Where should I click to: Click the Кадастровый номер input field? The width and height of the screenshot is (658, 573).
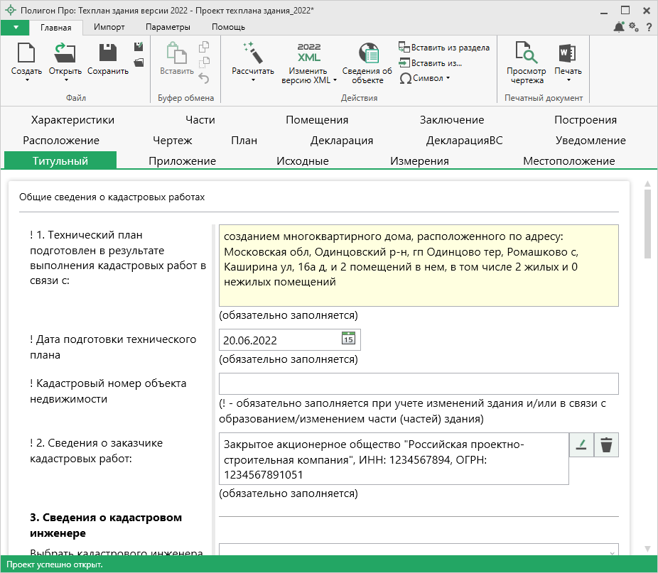[419, 384]
